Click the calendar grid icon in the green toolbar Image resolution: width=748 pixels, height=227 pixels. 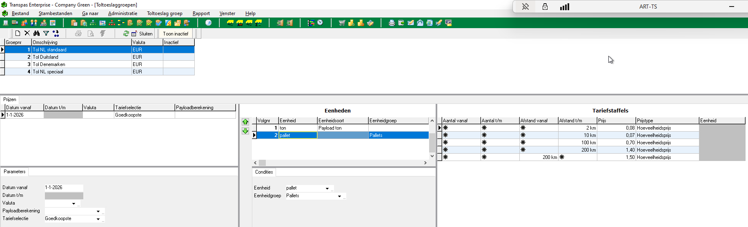pos(52,23)
